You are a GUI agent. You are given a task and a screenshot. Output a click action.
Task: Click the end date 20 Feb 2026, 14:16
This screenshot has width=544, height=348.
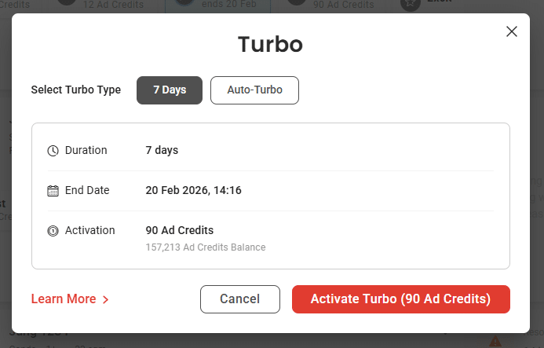193,190
